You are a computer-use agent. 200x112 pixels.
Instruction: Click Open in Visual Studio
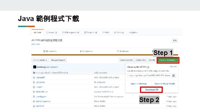165,84
